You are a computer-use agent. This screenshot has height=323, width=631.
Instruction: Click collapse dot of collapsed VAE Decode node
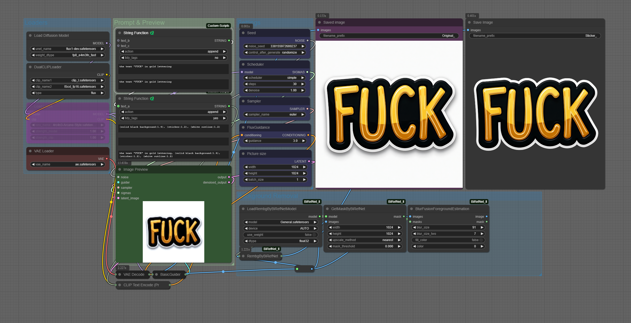(x=120, y=274)
